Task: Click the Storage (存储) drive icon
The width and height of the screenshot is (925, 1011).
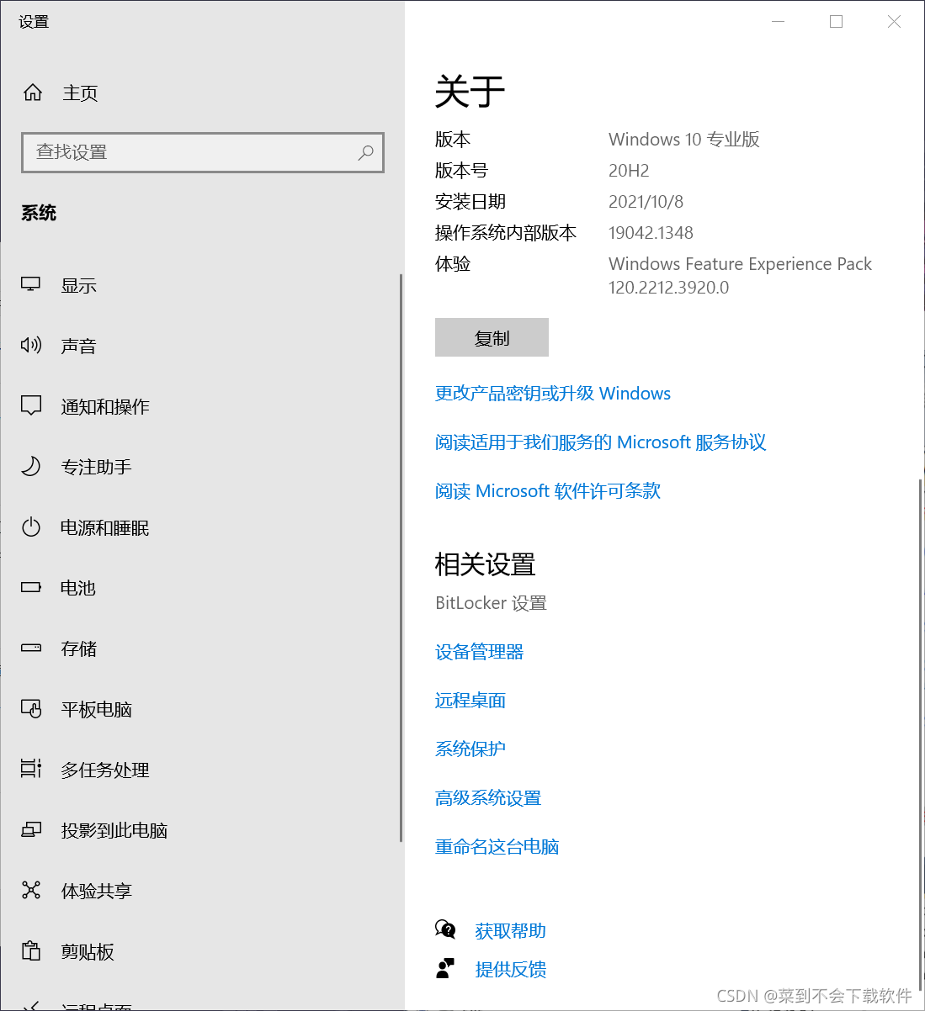Action: pos(31,648)
